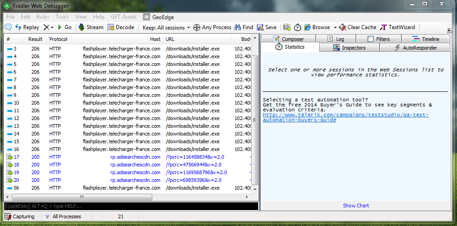Click the Remove sessions X icon
457x226 pixels.
click(47, 27)
